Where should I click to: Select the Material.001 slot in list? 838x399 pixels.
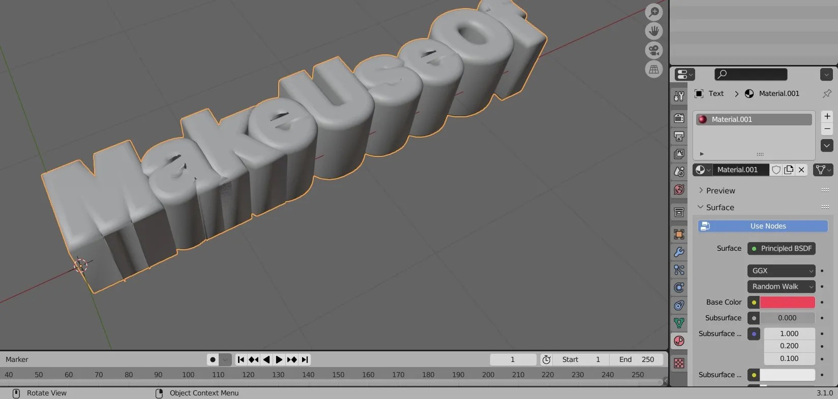click(754, 119)
